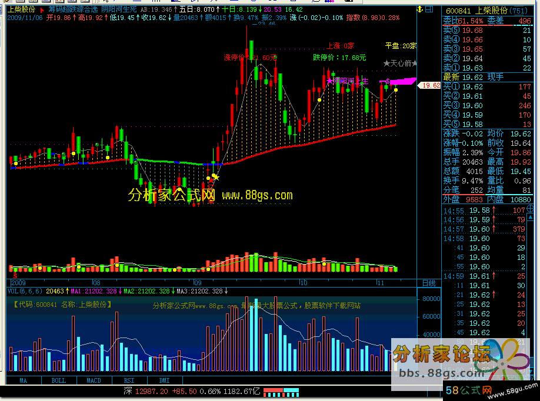Select the 买④ 19.59 bid row
The height and width of the screenshot is (401, 540).
487,115
